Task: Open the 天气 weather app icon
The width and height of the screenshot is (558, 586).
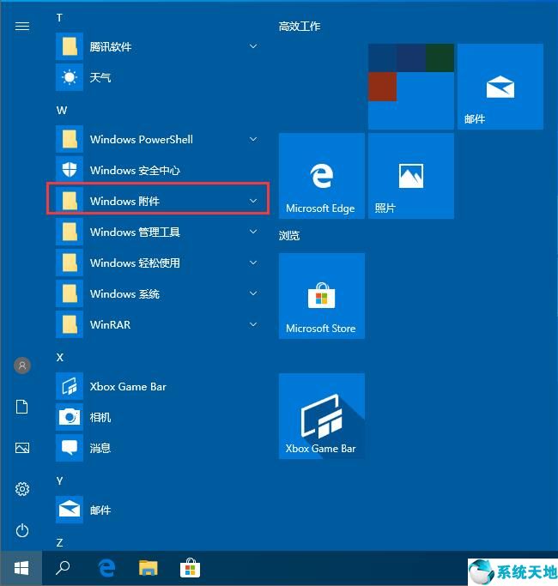Action: click(70, 78)
